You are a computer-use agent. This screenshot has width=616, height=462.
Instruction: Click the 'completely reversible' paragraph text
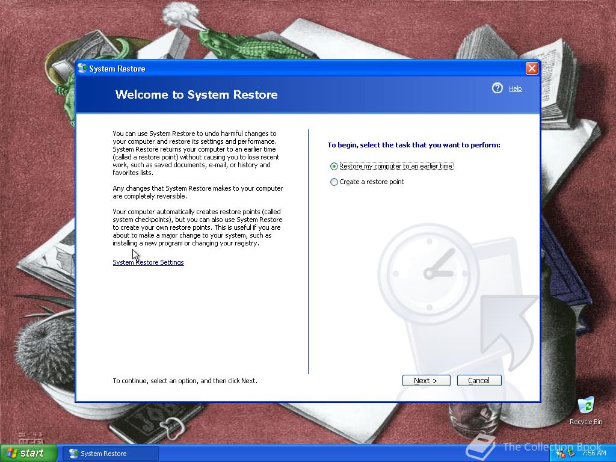(197, 192)
